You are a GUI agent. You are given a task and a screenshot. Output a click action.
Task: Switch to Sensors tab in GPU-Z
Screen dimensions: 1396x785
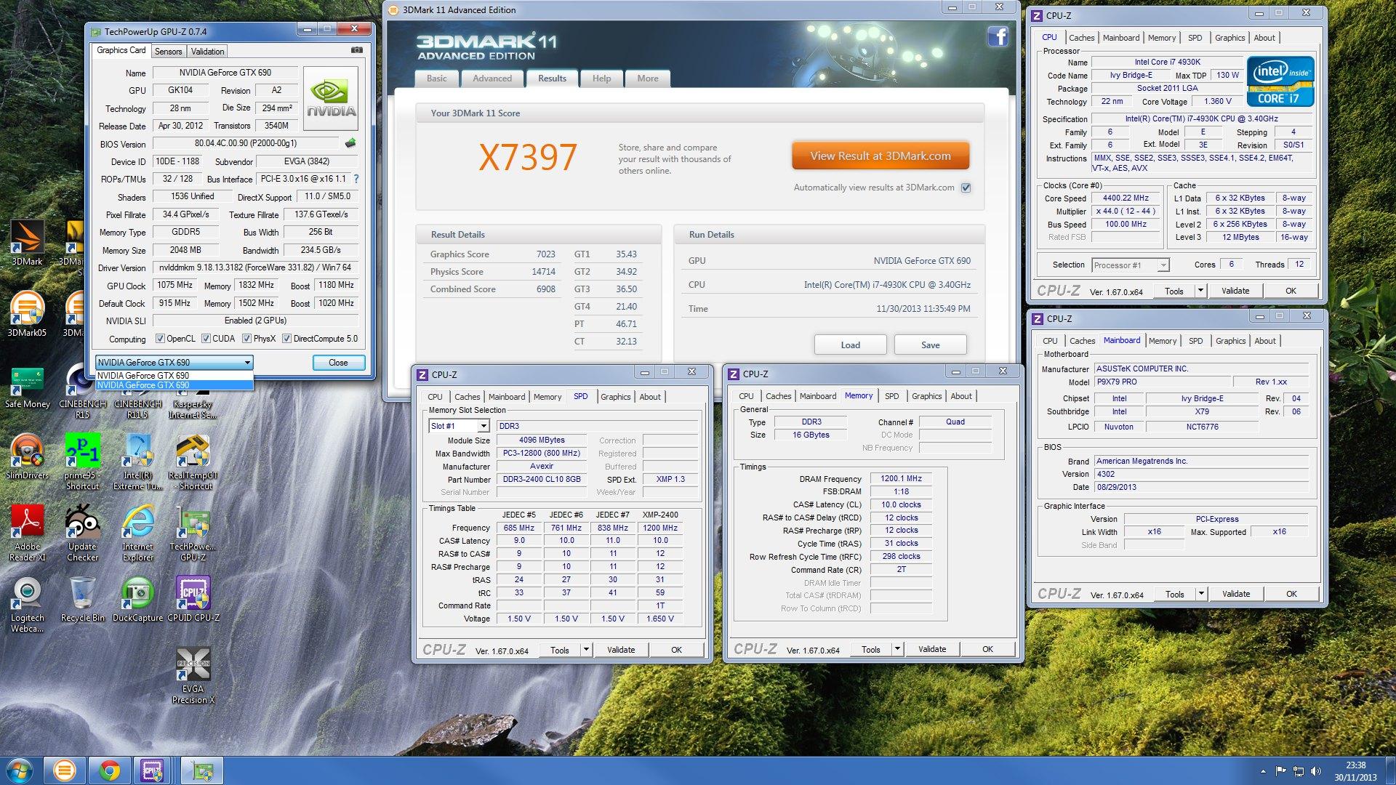tap(168, 52)
